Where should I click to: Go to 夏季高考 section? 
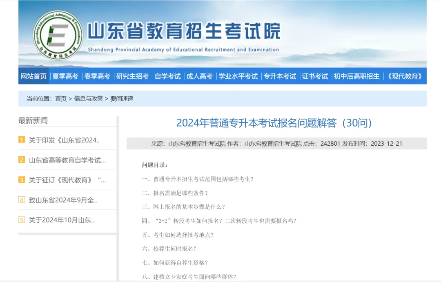point(65,76)
